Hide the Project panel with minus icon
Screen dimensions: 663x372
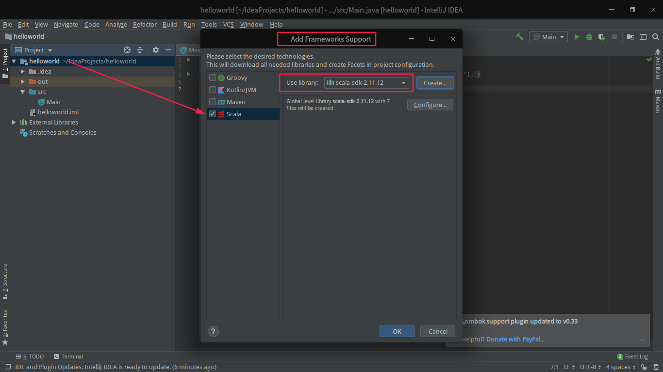(168, 50)
